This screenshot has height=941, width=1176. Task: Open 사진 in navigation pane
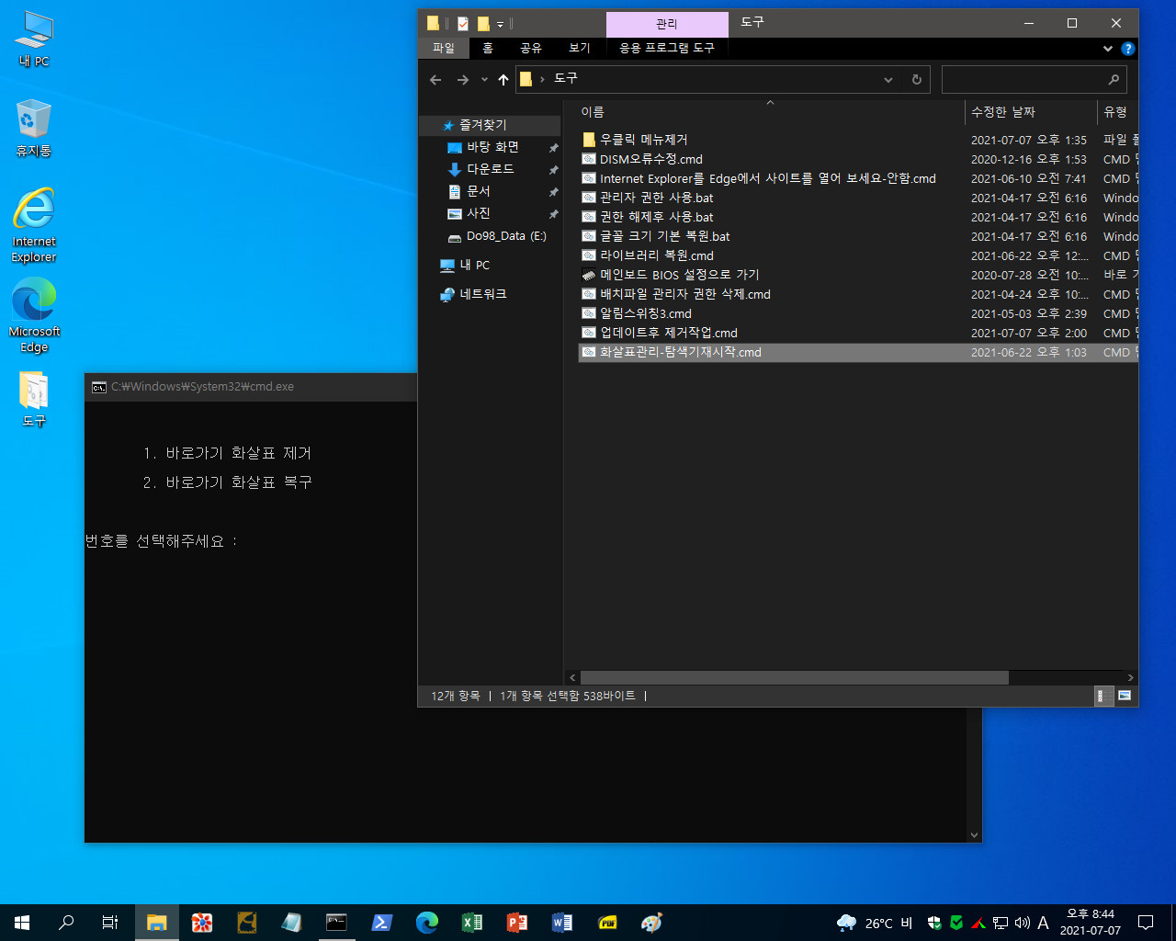pyautogui.click(x=479, y=213)
